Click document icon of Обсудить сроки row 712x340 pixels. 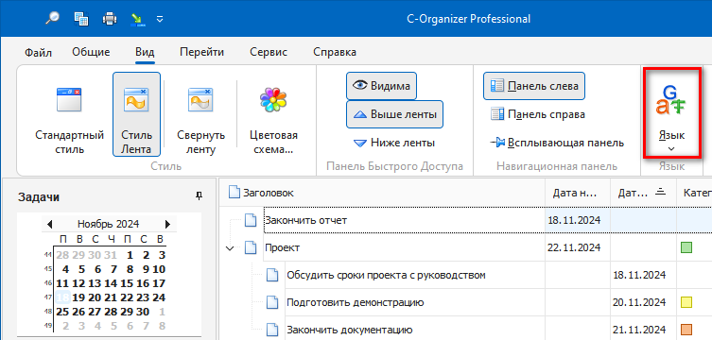(271, 275)
